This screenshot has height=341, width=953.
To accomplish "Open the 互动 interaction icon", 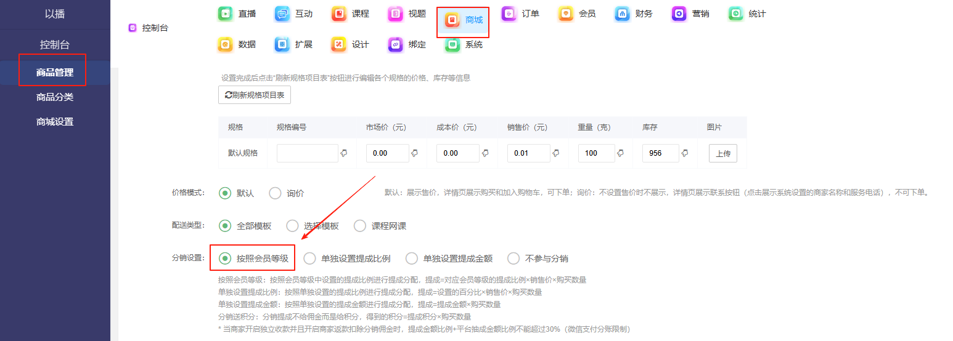I will click(x=282, y=14).
